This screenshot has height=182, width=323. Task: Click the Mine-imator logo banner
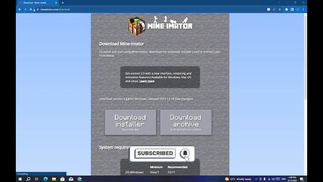(x=160, y=26)
